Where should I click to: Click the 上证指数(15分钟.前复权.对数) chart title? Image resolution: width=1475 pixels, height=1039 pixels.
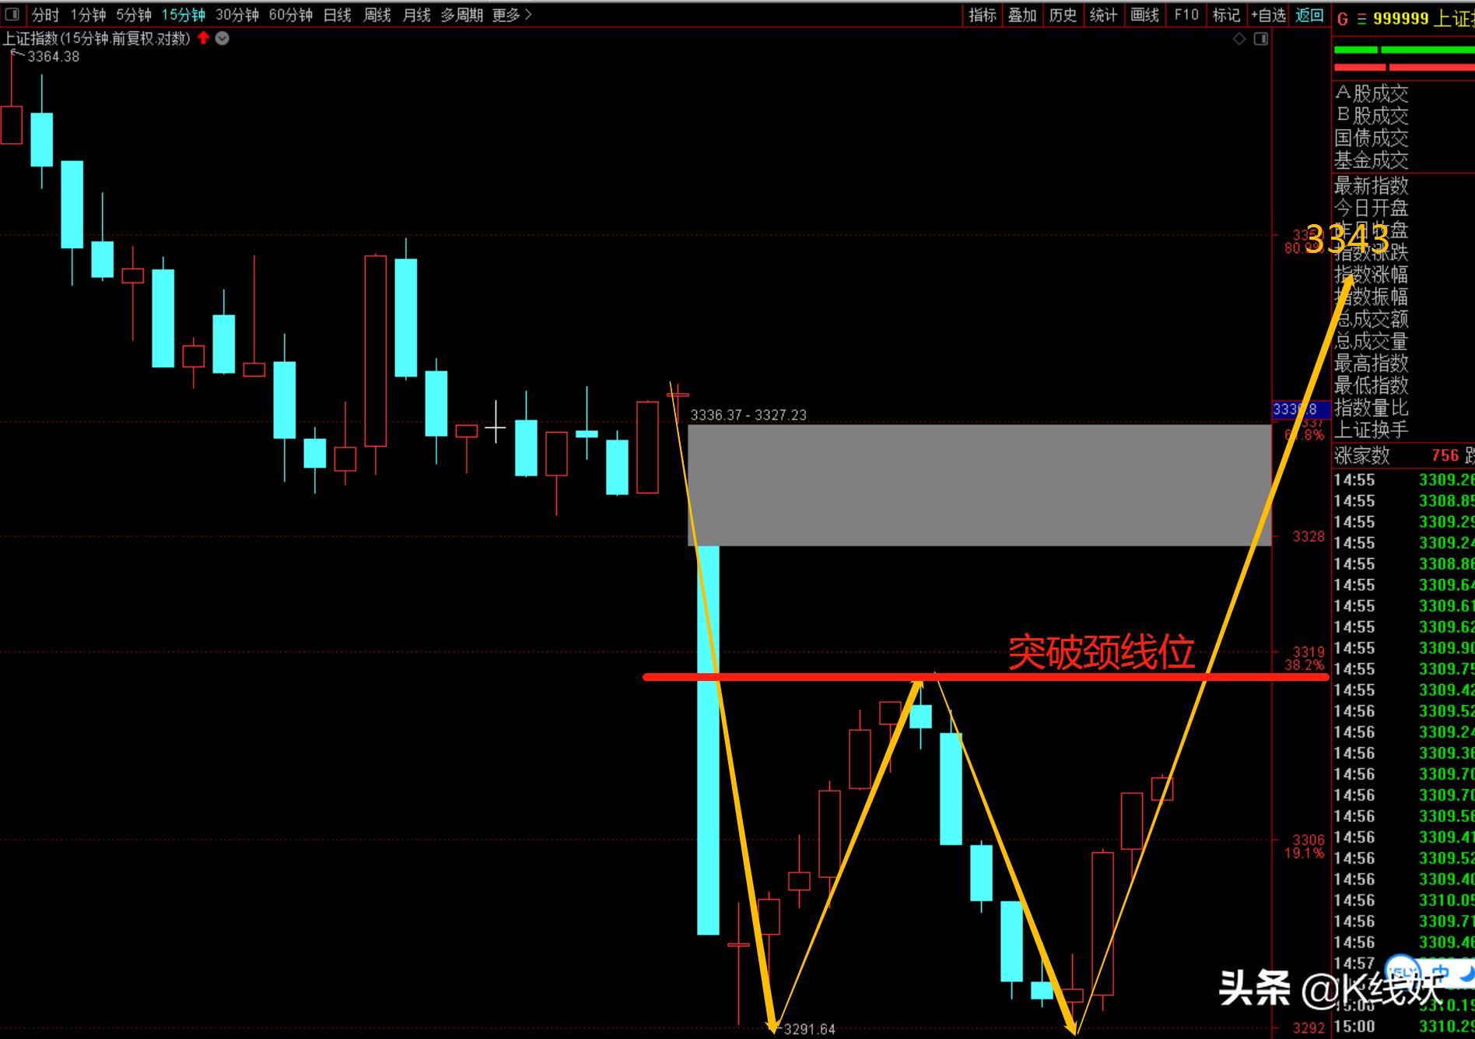(x=96, y=38)
